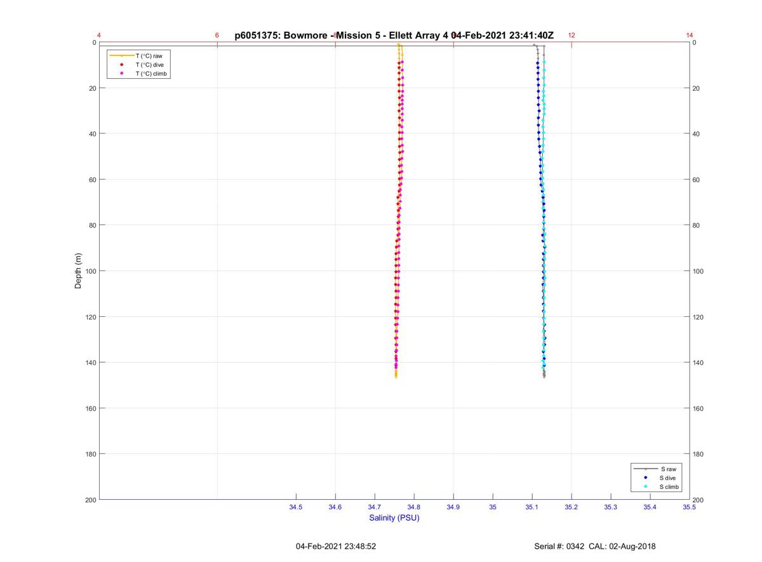Click the 34.5 salinity tick label
Image resolution: width=762 pixels, height=562 pixels.
click(296, 507)
